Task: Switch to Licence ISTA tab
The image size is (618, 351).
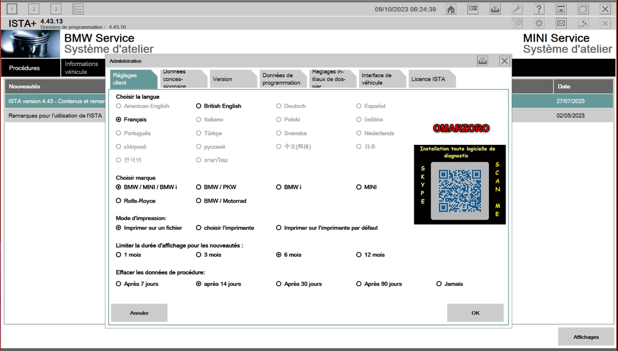Action: point(432,79)
